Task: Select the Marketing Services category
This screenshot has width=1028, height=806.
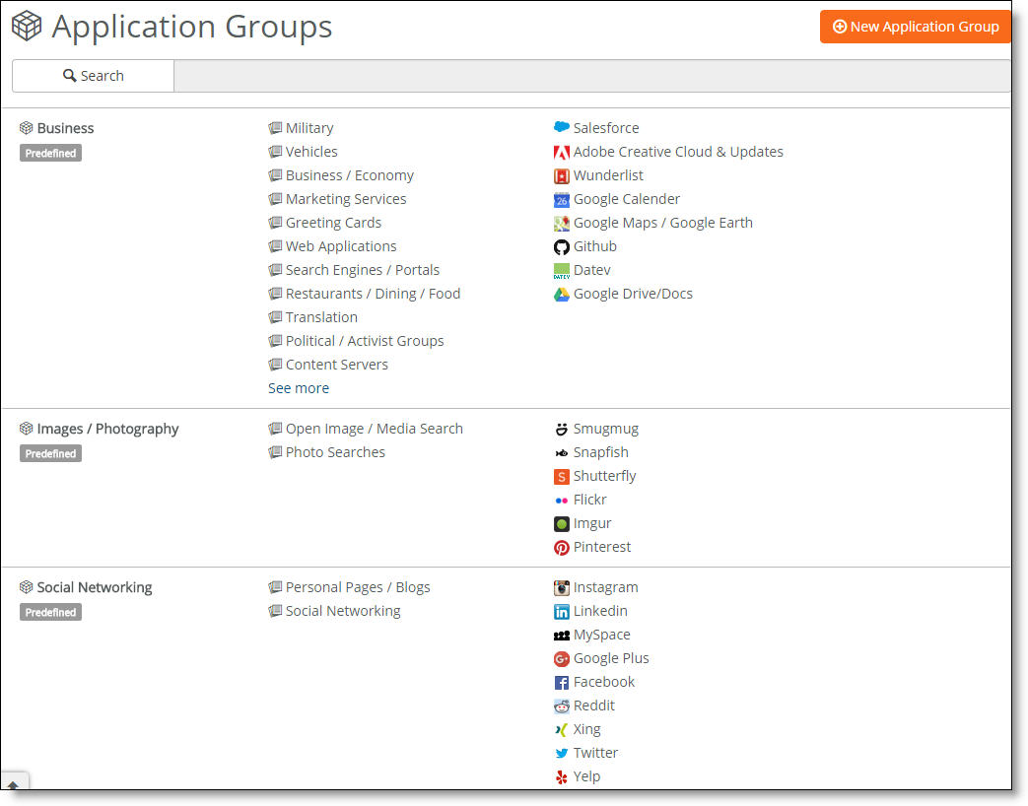Action: click(x=345, y=199)
